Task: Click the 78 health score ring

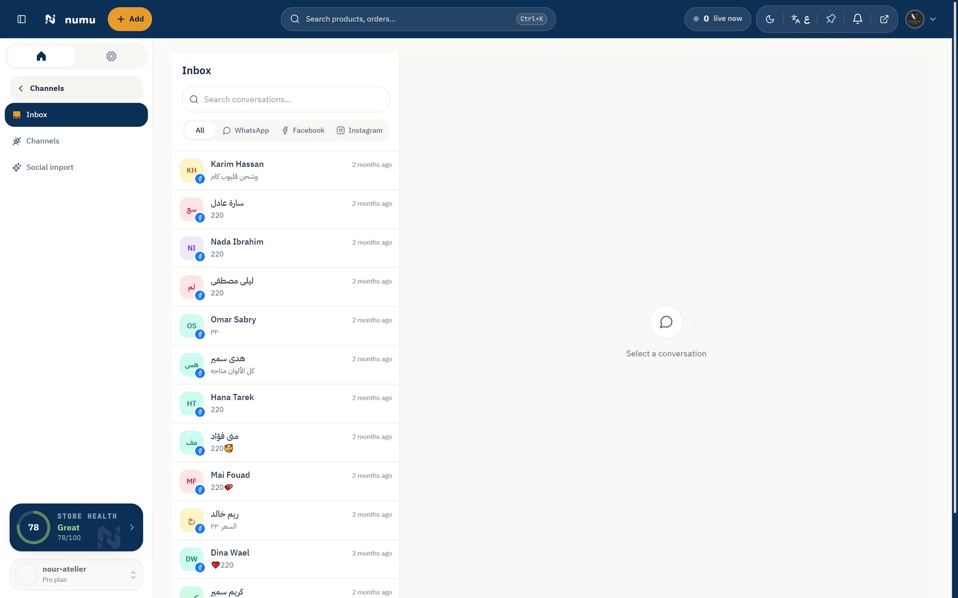Action: point(34,527)
